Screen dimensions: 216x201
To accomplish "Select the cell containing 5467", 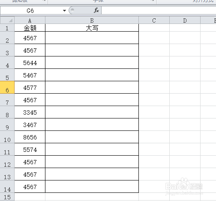I will pyautogui.click(x=30, y=75).
